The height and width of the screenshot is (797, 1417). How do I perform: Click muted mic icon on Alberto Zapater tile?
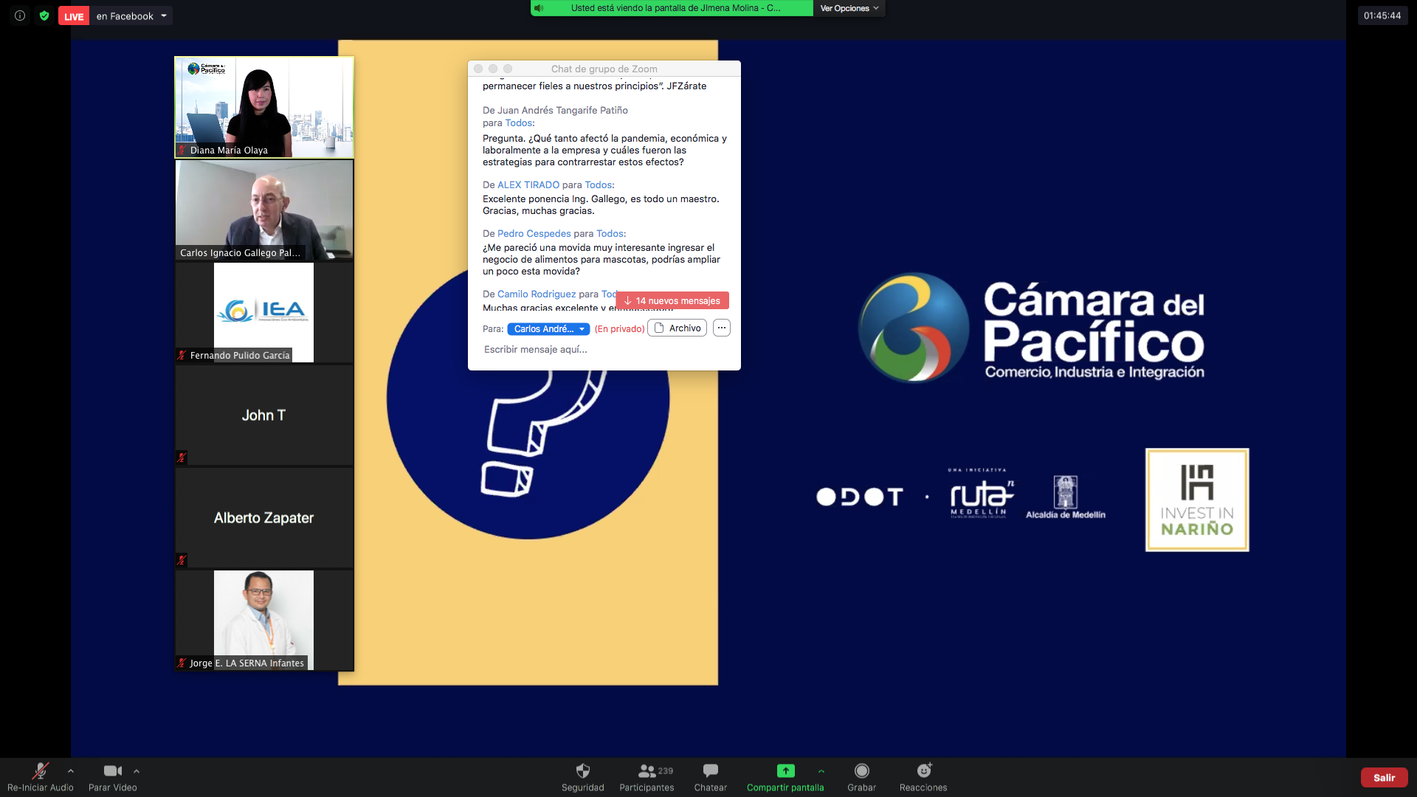tap(182, 560)
